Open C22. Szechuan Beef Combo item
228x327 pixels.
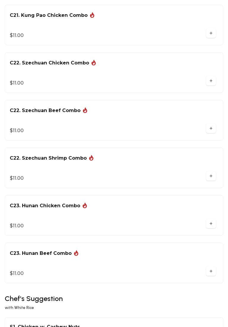45,111
